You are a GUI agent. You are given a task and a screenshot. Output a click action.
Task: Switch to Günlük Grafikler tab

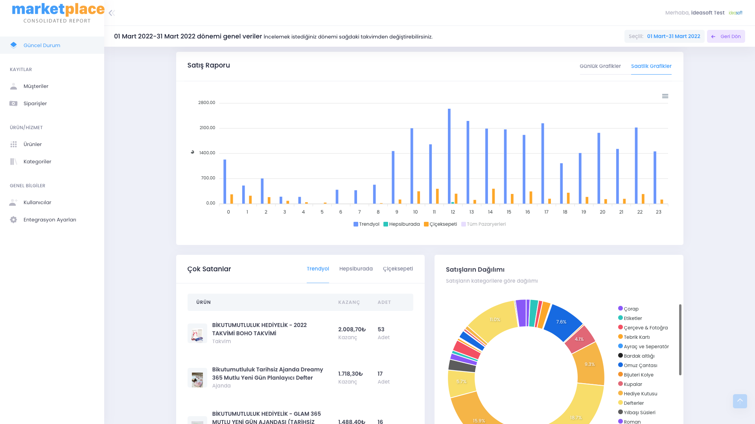coord(600,66)
